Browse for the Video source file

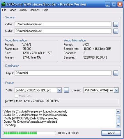tap(116, 24)
